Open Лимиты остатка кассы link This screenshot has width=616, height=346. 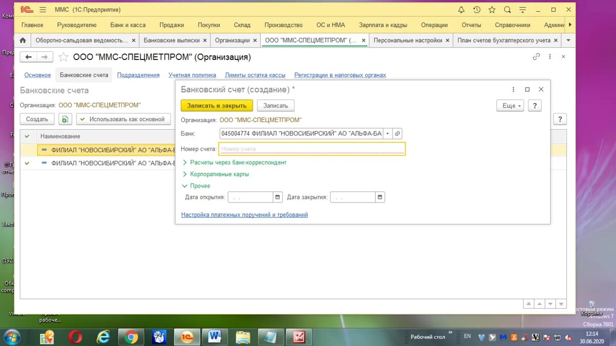[255, 75]
